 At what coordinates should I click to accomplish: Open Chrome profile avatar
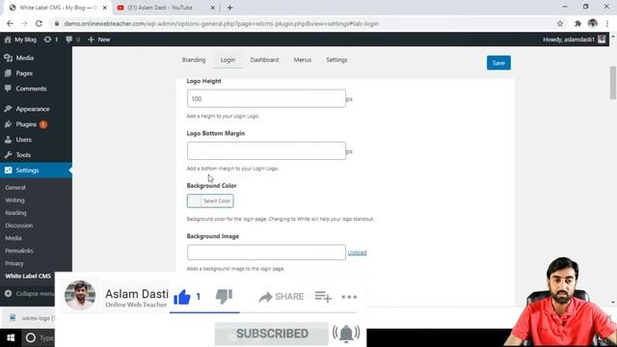(593, 23)
